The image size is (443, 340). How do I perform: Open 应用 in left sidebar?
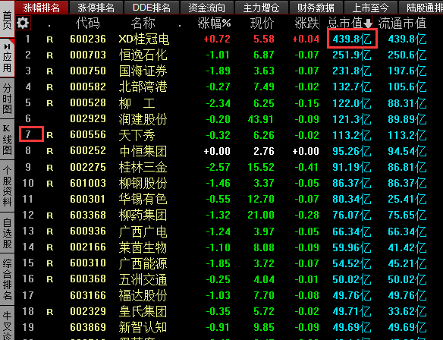pyautogui.click(x=7, y=58)
